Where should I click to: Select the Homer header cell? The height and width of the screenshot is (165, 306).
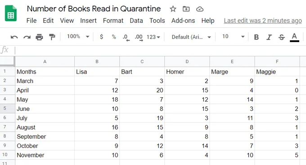(187, 72)
